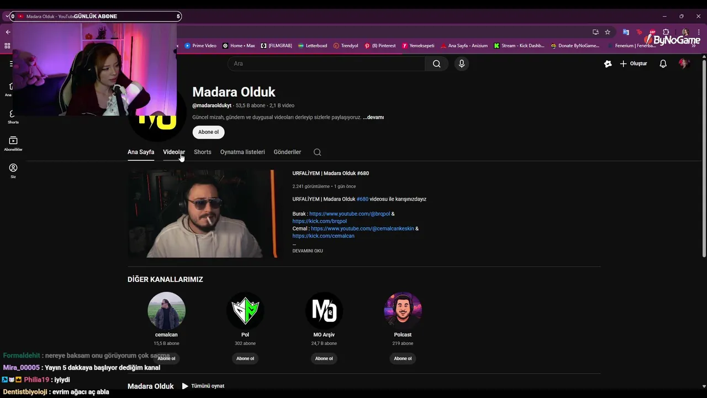Viewport: 707px width, 398px height.
Task: Open the Trendyol bookmark
Action: pyautogui.click(x=346, y=46)
